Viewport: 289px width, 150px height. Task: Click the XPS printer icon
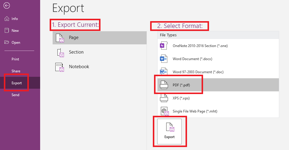(164, 98)
